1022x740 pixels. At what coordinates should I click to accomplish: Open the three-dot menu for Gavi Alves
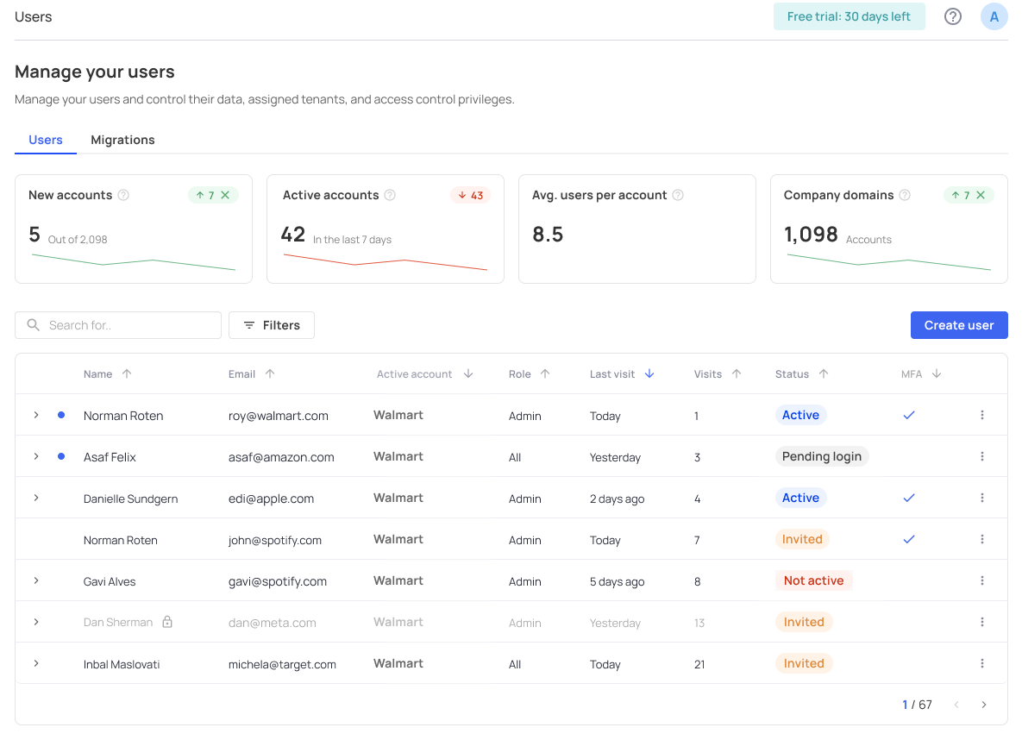(x=981, y=580)
